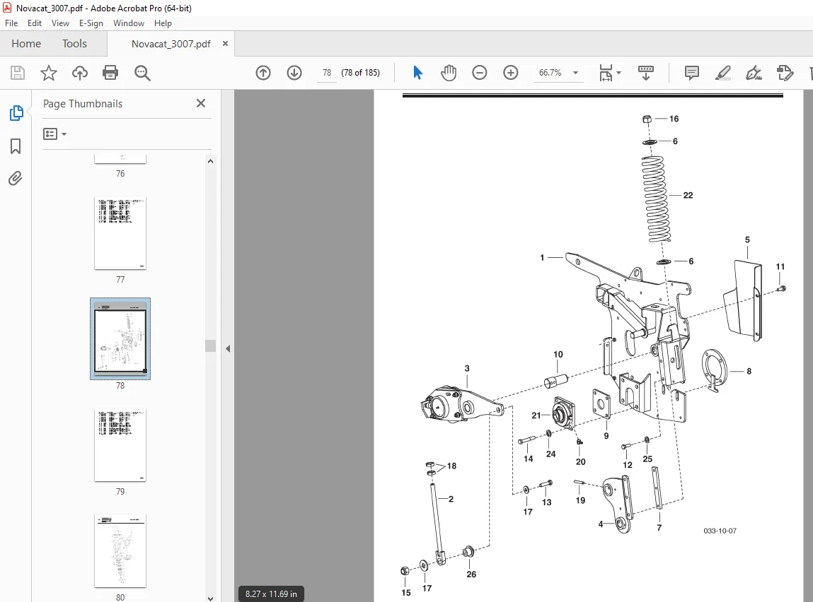Open the Sign document pen tool
813x602 pixels.
(754, 73)
